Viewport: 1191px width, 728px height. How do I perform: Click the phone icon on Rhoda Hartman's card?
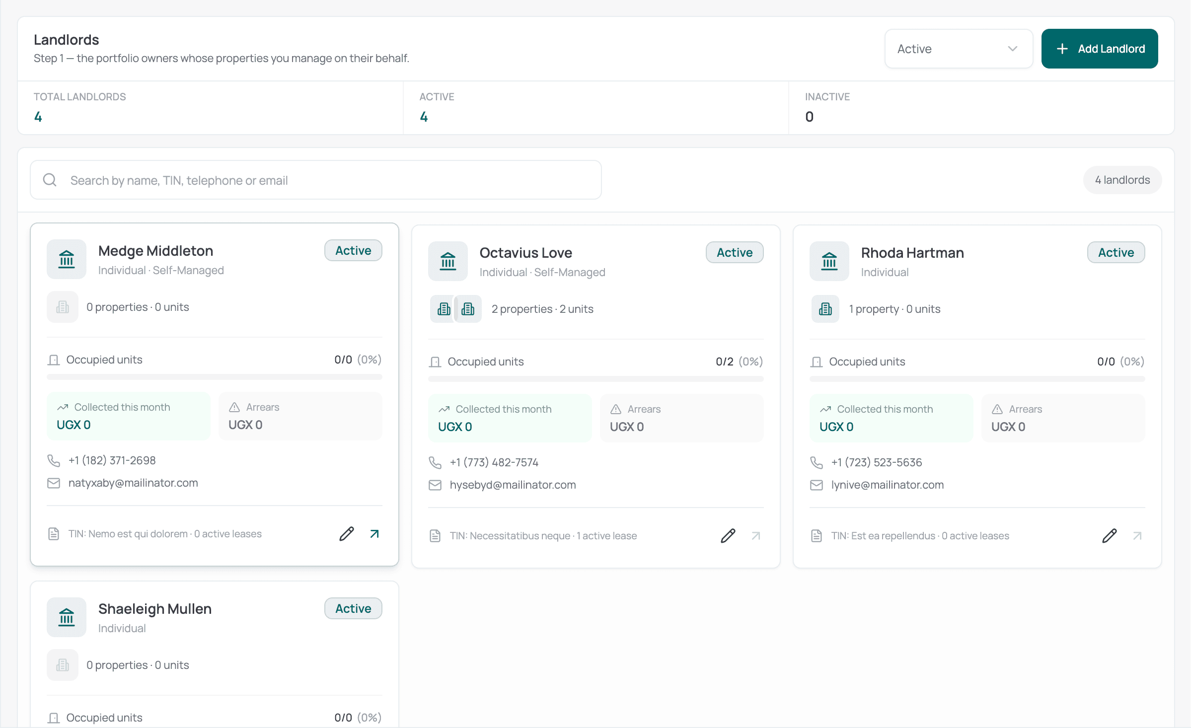[x=817, y=462]
